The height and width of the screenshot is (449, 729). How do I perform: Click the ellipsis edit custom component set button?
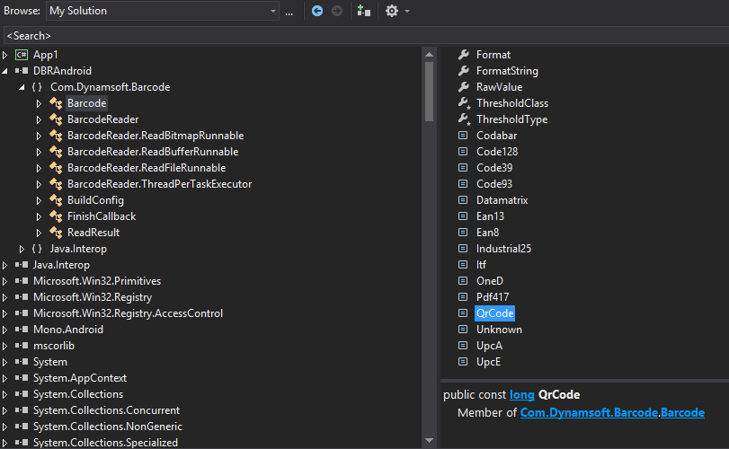(289, 12)
